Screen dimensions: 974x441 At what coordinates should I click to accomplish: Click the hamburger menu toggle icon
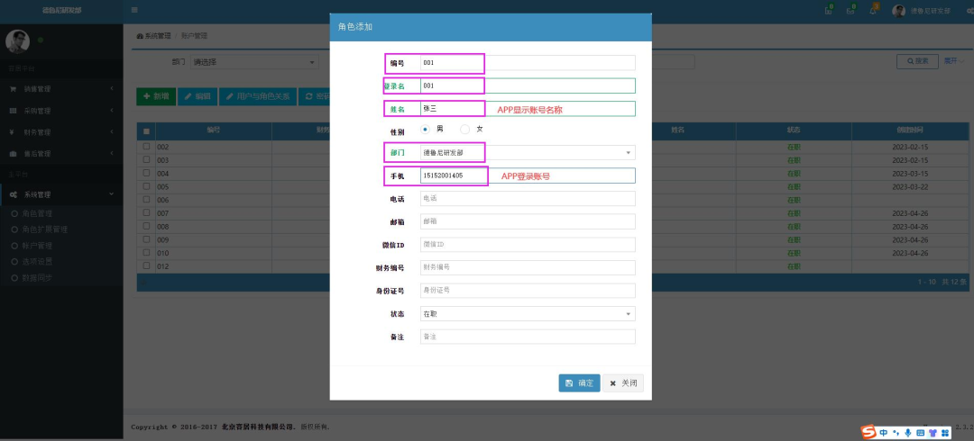(x=134, y=10)
